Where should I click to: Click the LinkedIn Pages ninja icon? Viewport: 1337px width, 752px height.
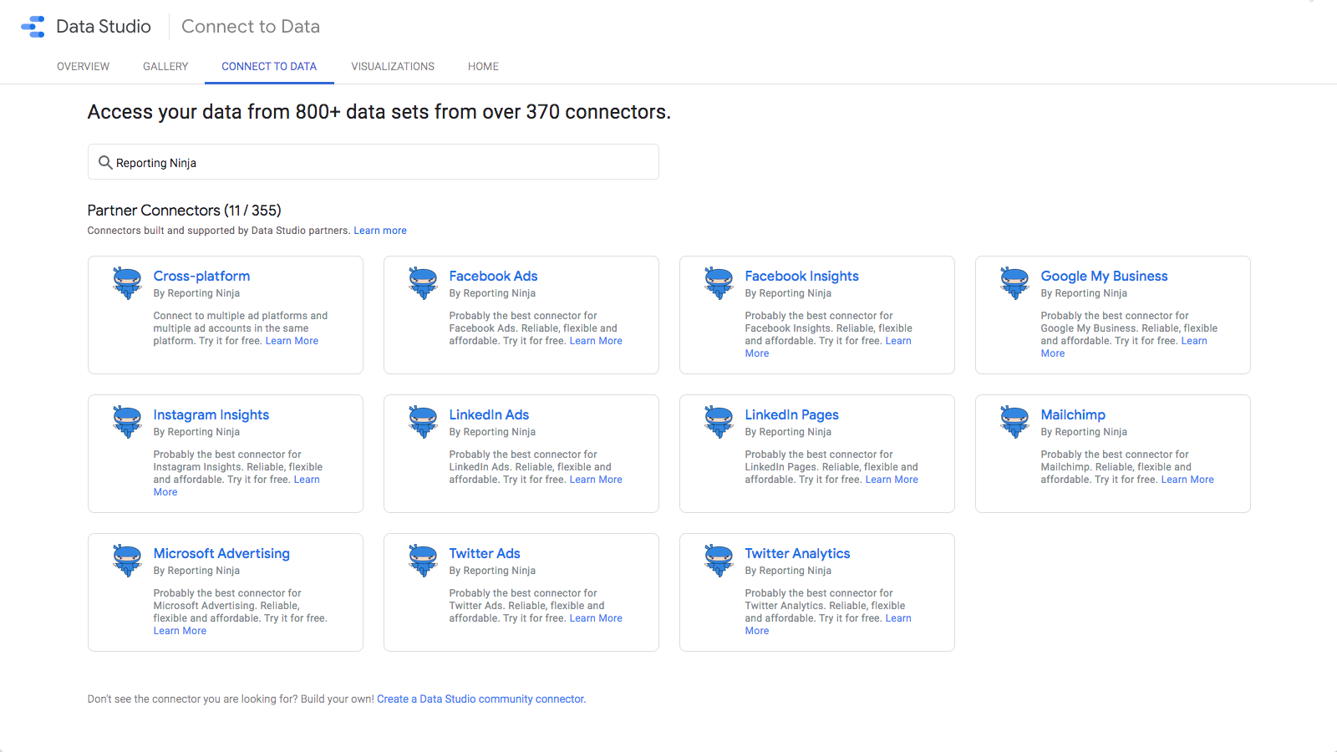[x=719, y=422]
